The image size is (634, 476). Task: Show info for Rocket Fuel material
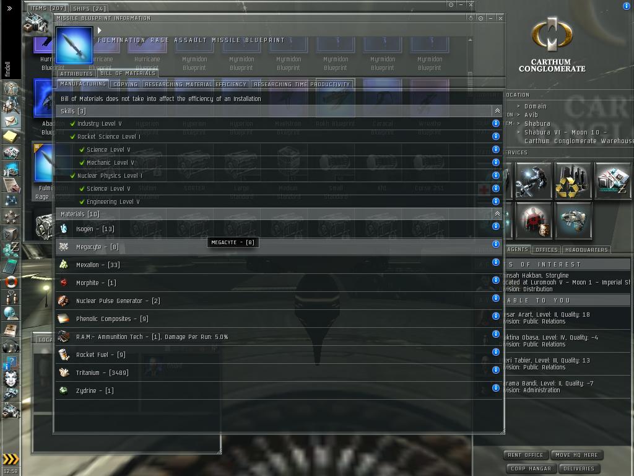pos(496,352)
